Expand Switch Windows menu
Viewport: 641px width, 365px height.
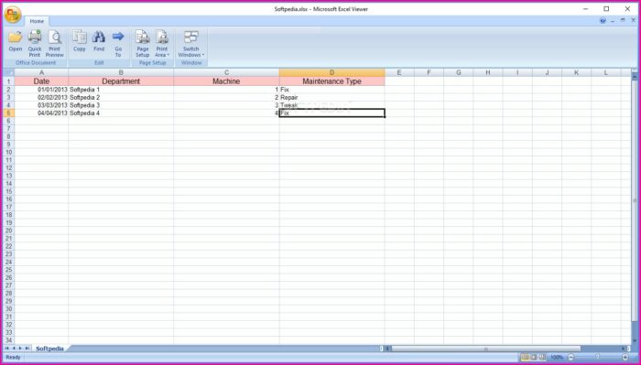click(x=190, y=43)
